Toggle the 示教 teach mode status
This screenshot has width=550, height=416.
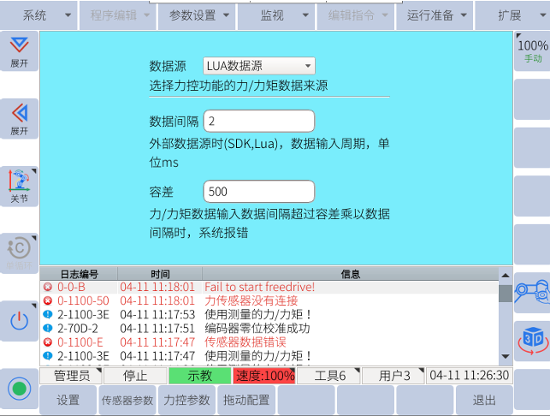pyautogui.click(x=199, y=376)
